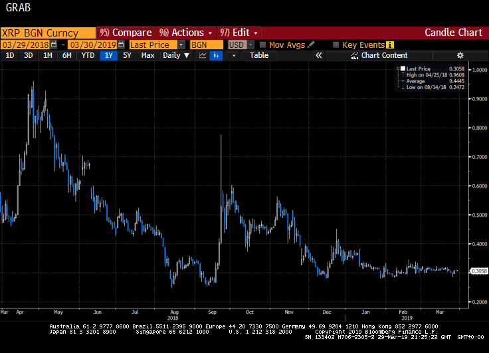The width and height of the screenshot is (489, 353).
Task: Collapse panel with double-chevron icon
Action: pyautogui.click(x=319, y=56)
